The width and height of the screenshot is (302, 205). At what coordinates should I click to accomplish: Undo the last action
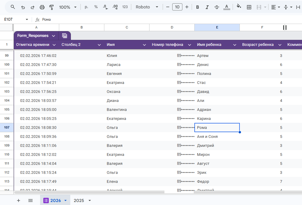[23, 7]
